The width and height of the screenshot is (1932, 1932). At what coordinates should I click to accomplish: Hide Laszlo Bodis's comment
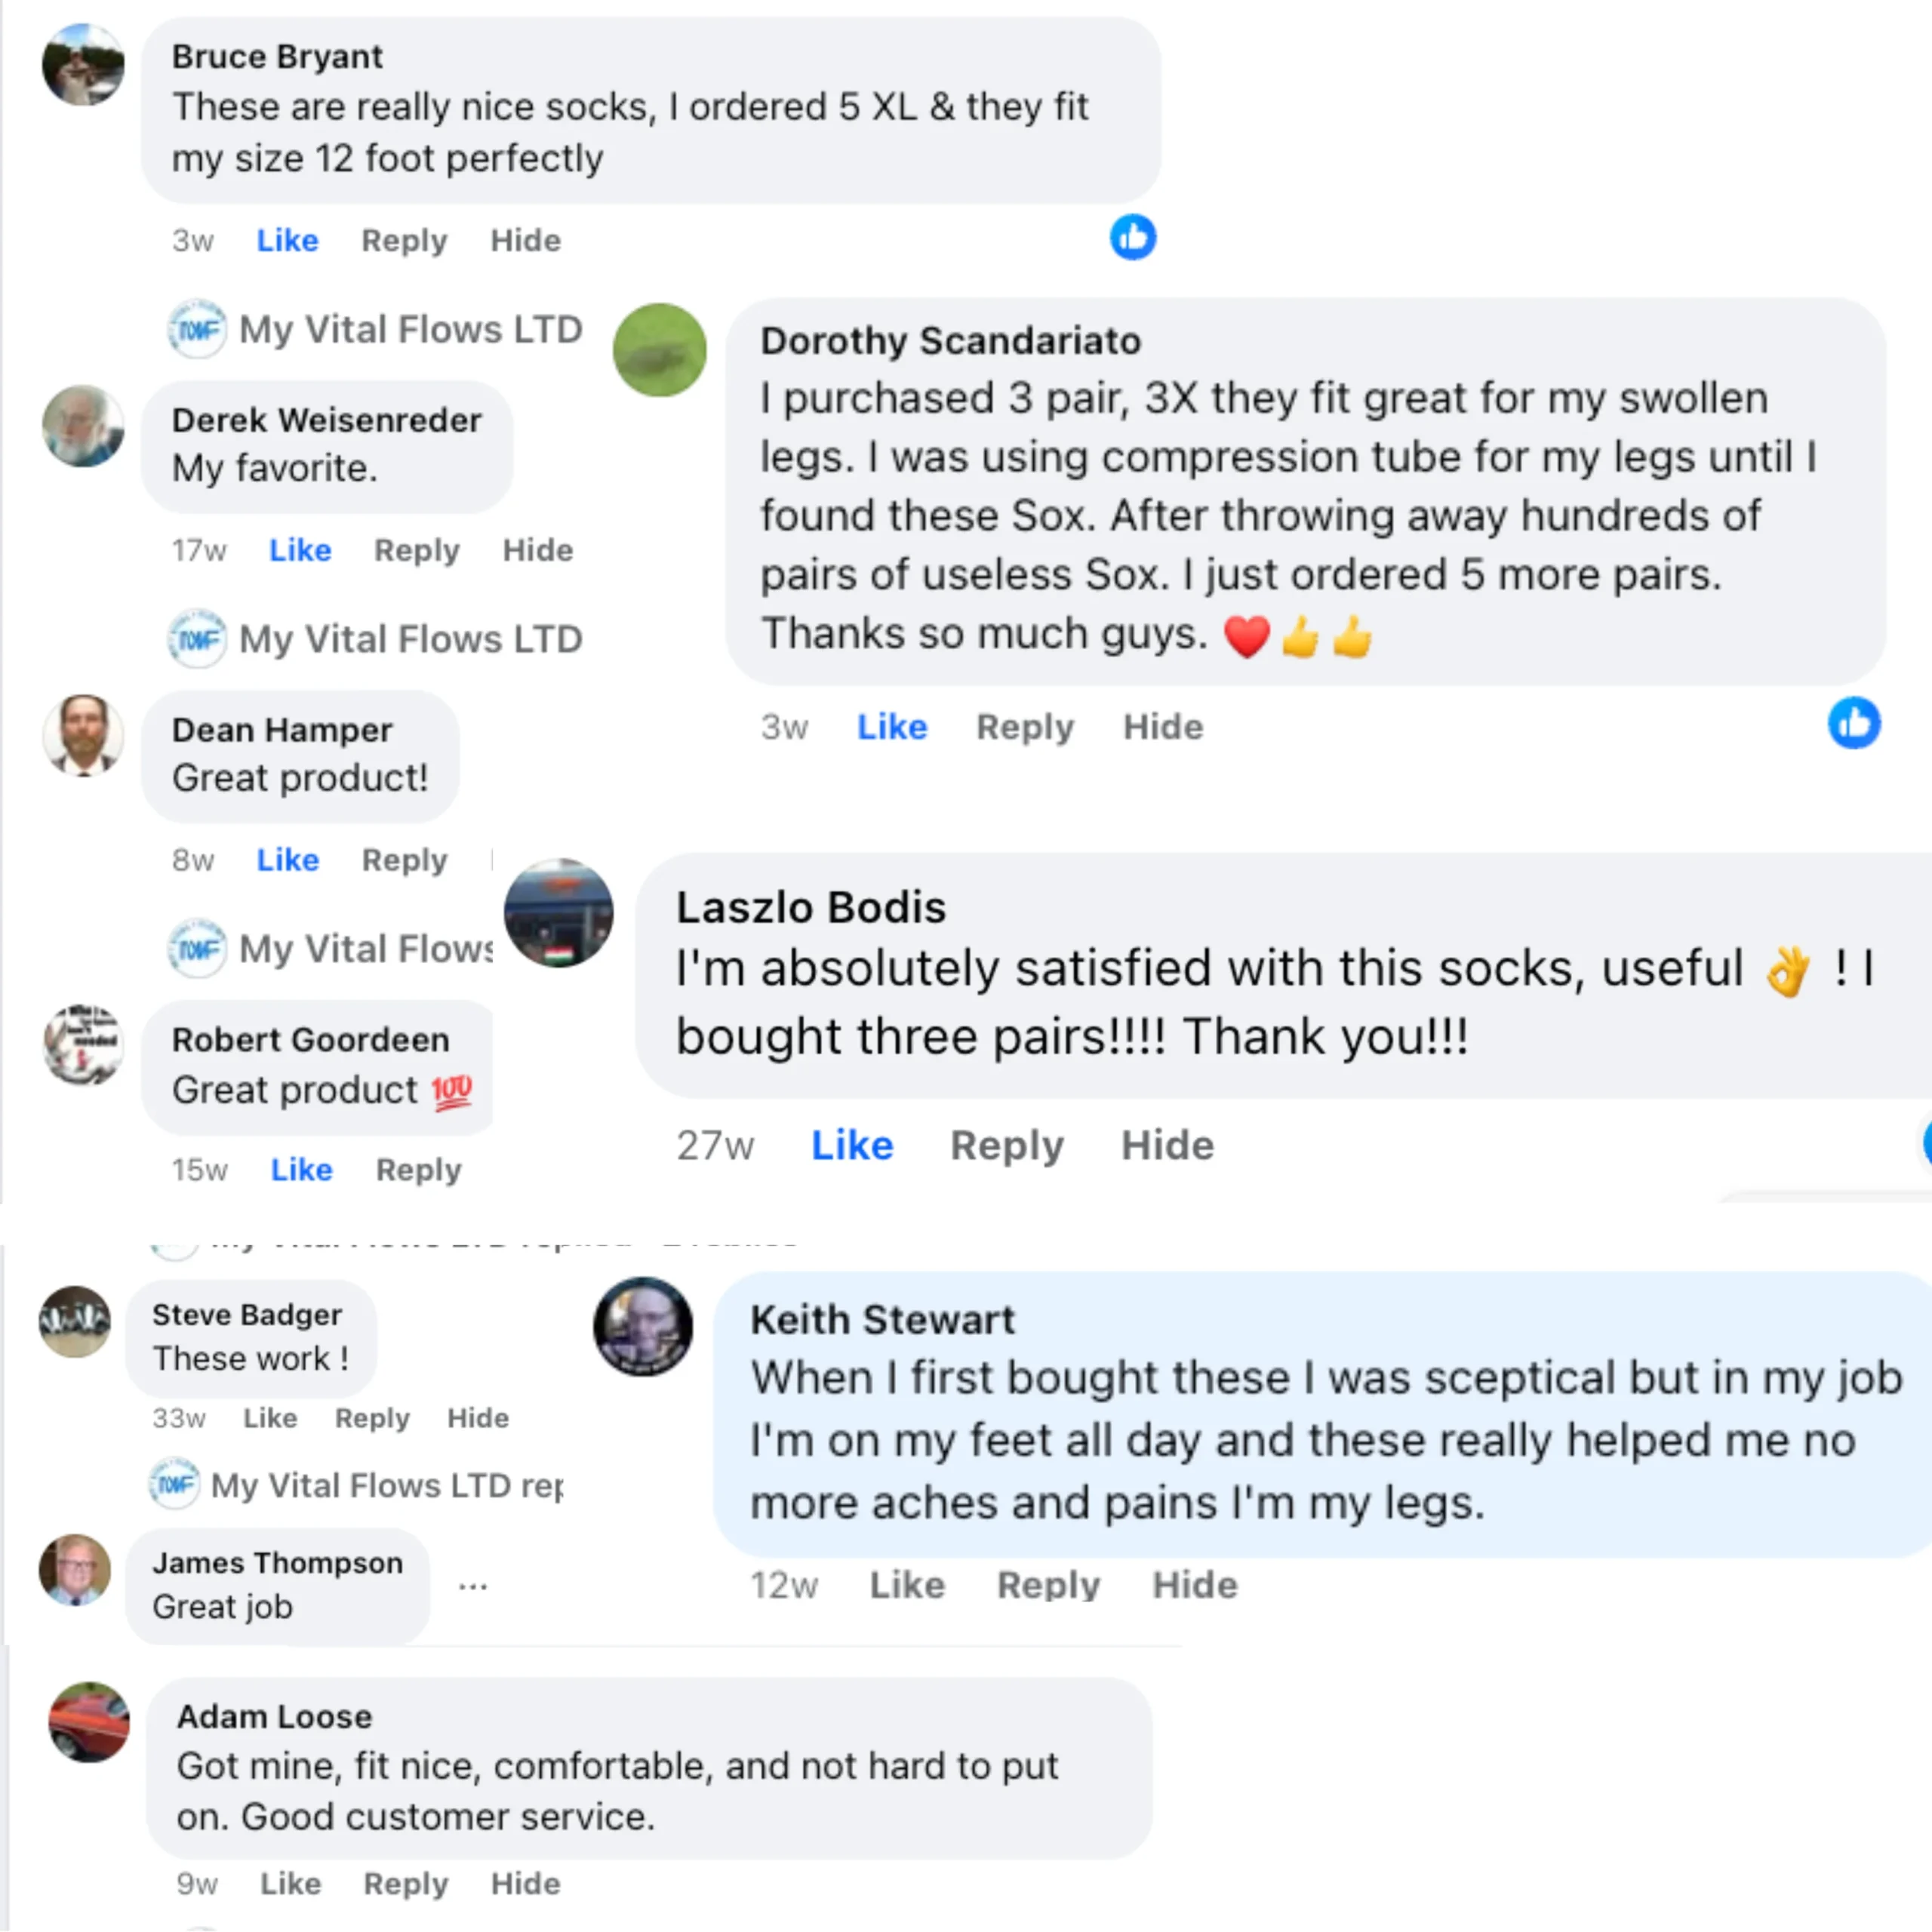(x=1167, y=1145)
